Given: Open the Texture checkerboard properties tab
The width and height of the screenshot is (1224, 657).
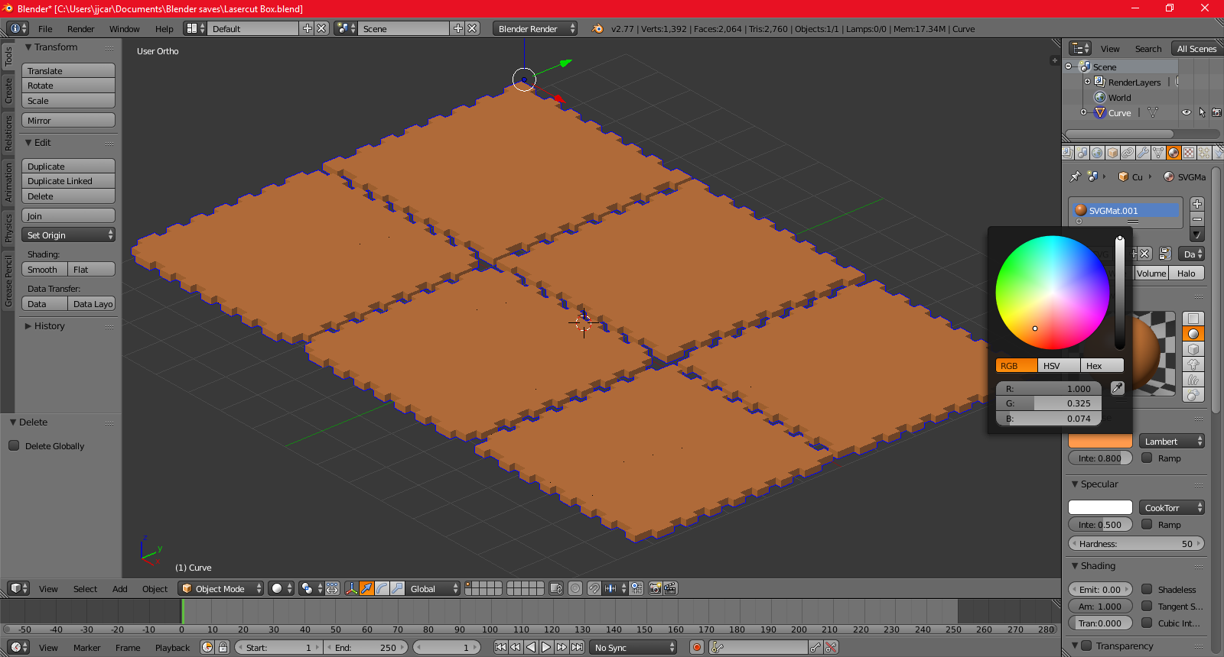Looking at the screenshot, I should [x=1189, y=153].
